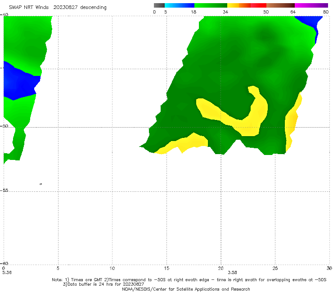Click the color bar label "80"
Image resolution: width=333 pixels, height=292 pixels.
(x=326, y=12)
